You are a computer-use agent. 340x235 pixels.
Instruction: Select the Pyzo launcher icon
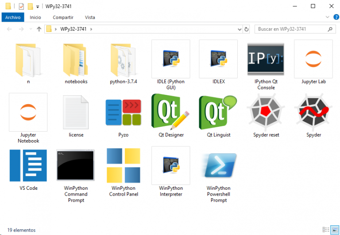click(123, 112)
